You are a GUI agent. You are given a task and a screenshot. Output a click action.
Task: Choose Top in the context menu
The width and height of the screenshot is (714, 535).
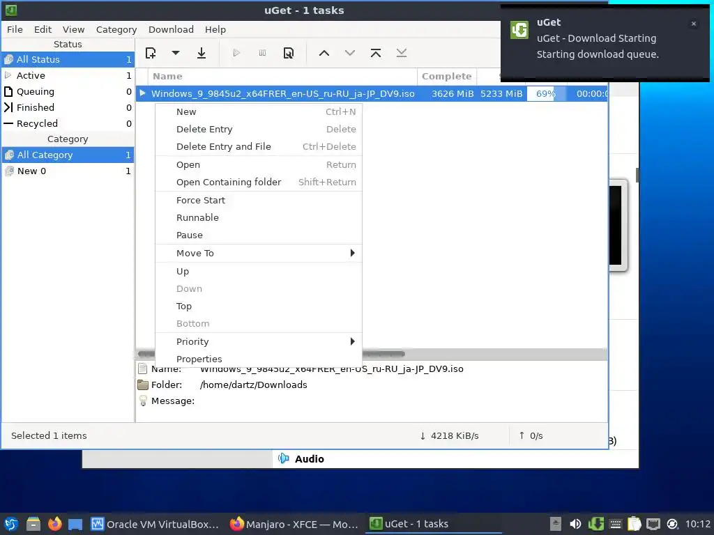click(259, 307)
